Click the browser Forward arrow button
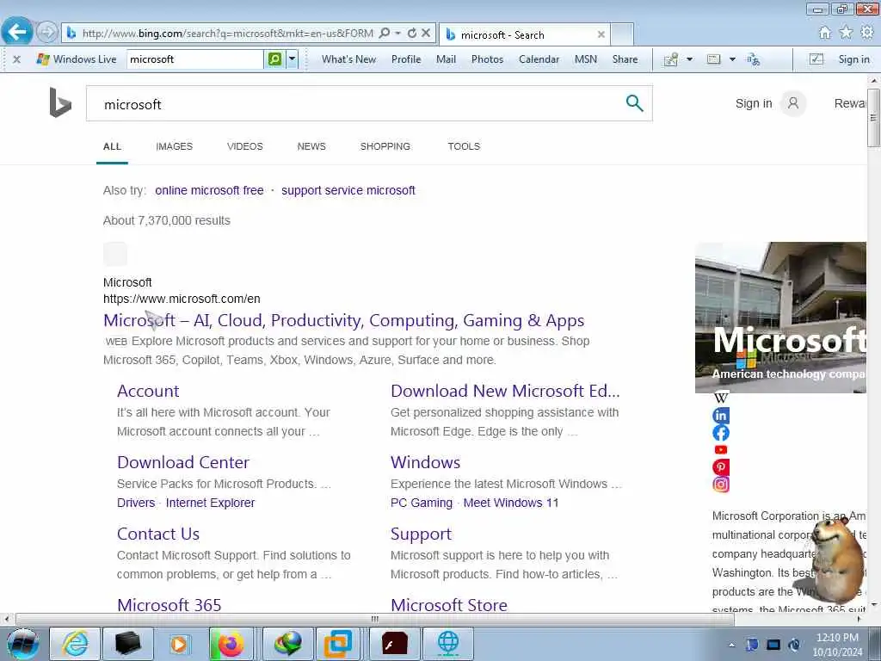Viewport: 881px width, 661px height. (47, 32)
